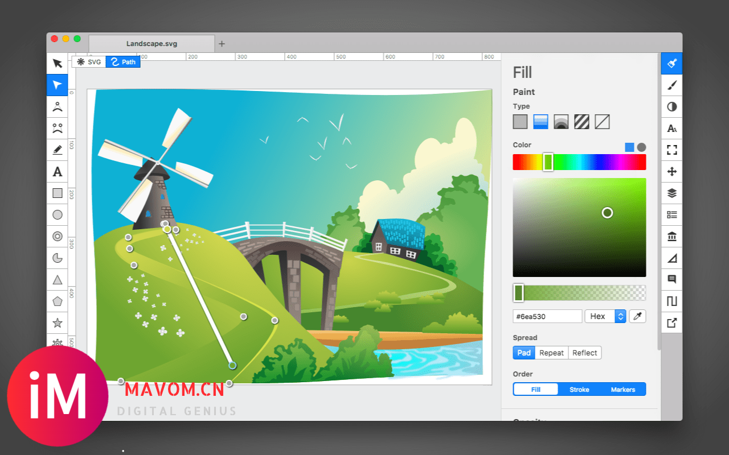Select the blue square color stop indicator
Screen dimensions: 729x455
[629, 147]
